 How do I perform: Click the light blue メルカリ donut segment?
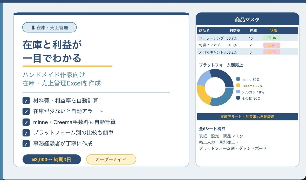[205, 78]
